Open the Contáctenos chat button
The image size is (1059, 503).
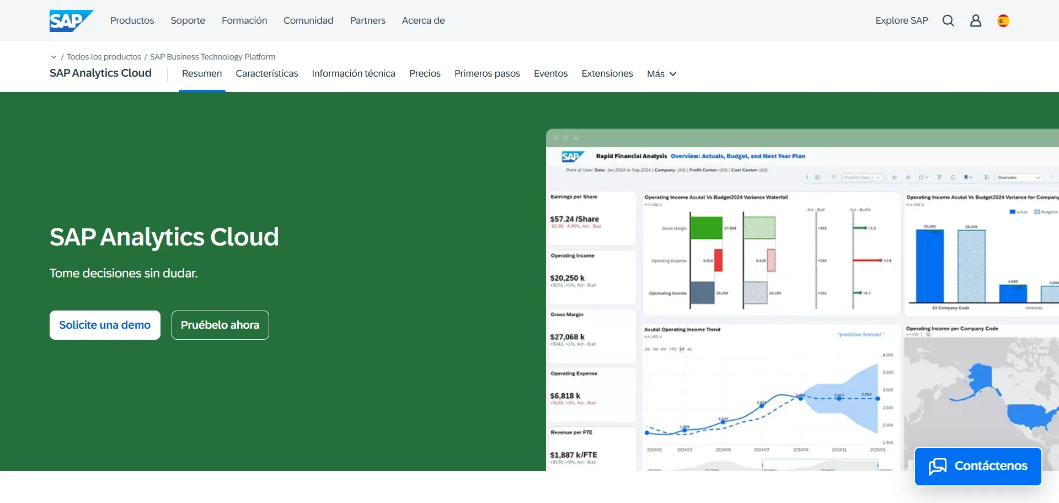(978, 467)
